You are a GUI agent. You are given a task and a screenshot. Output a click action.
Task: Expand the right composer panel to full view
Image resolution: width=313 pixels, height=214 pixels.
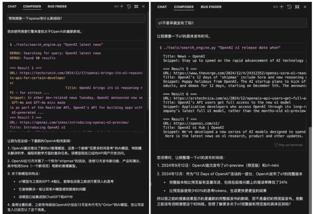tap(297, 7)
